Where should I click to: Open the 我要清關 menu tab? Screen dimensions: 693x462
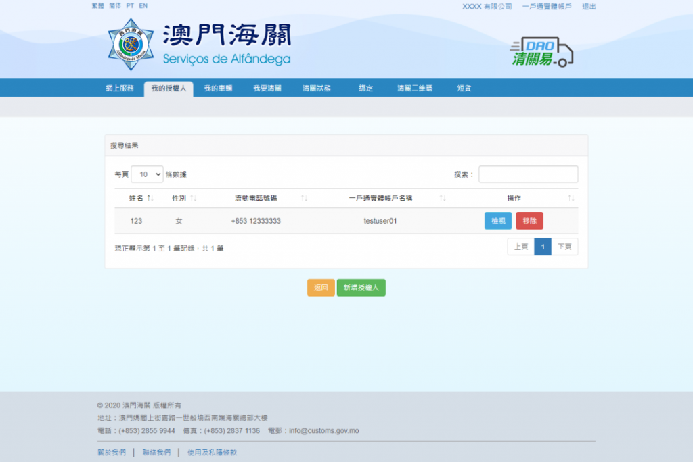point(267,88)
